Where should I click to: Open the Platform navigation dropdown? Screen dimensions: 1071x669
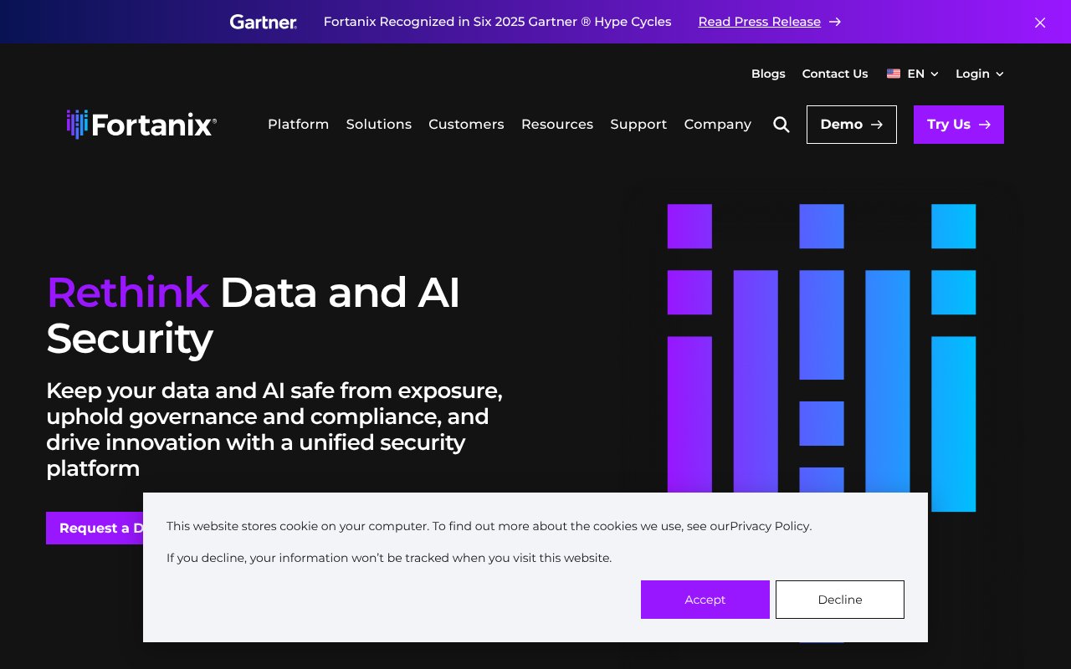(298, 124)
